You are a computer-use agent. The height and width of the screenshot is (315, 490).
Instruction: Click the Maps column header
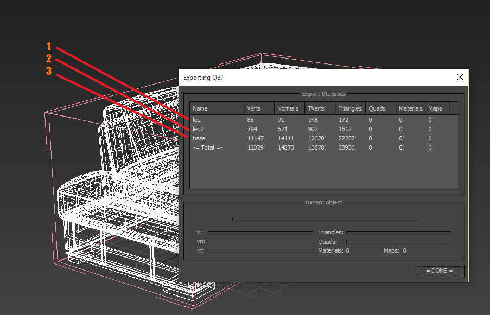pos(436,108)
